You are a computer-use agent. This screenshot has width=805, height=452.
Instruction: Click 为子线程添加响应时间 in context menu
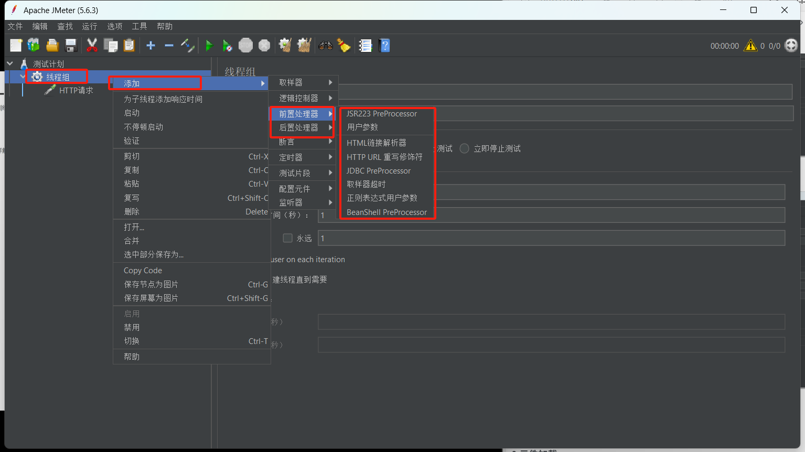[x=191, y=99]
